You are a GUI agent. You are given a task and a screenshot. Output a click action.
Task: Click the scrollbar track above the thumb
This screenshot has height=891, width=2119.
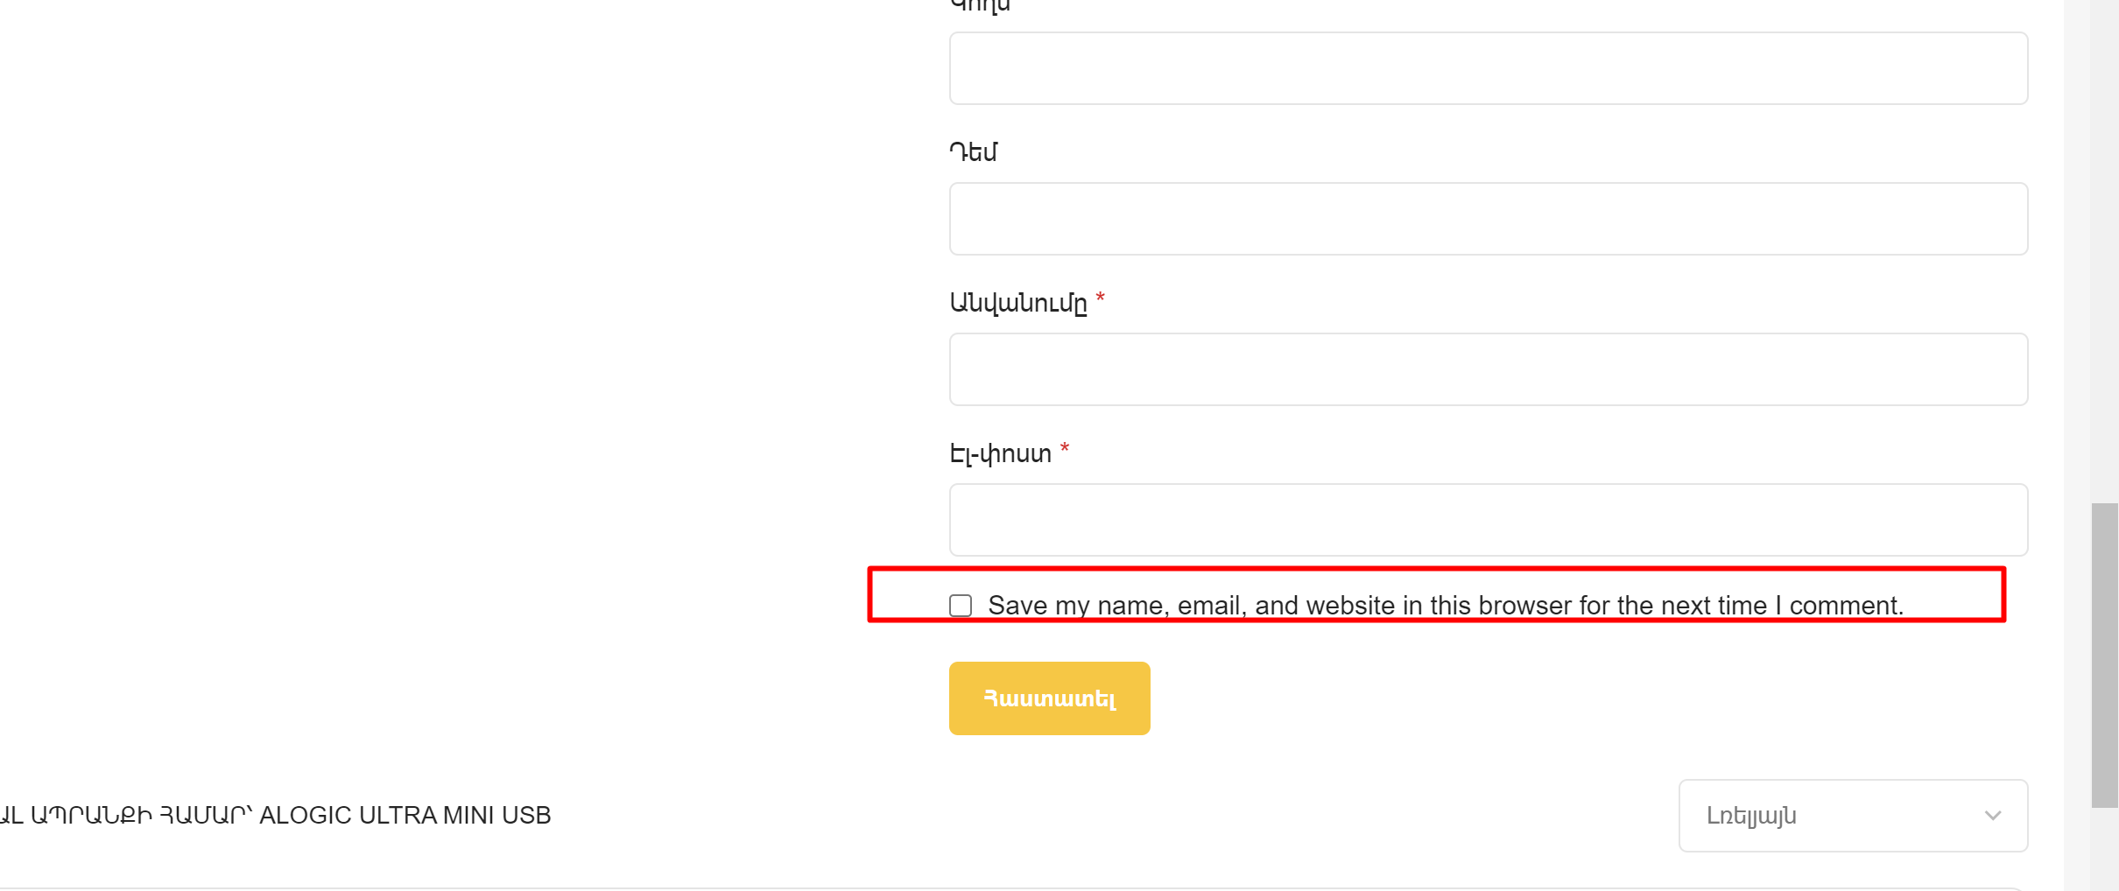pos(2105,249)
